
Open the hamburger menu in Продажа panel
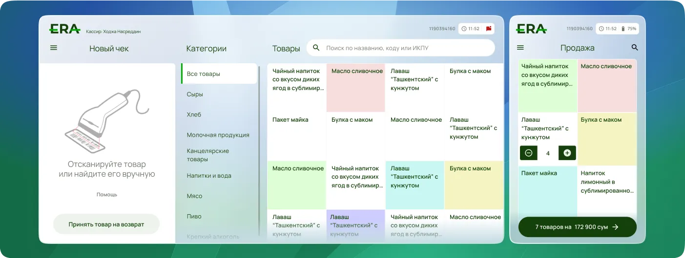click(520, 48)
